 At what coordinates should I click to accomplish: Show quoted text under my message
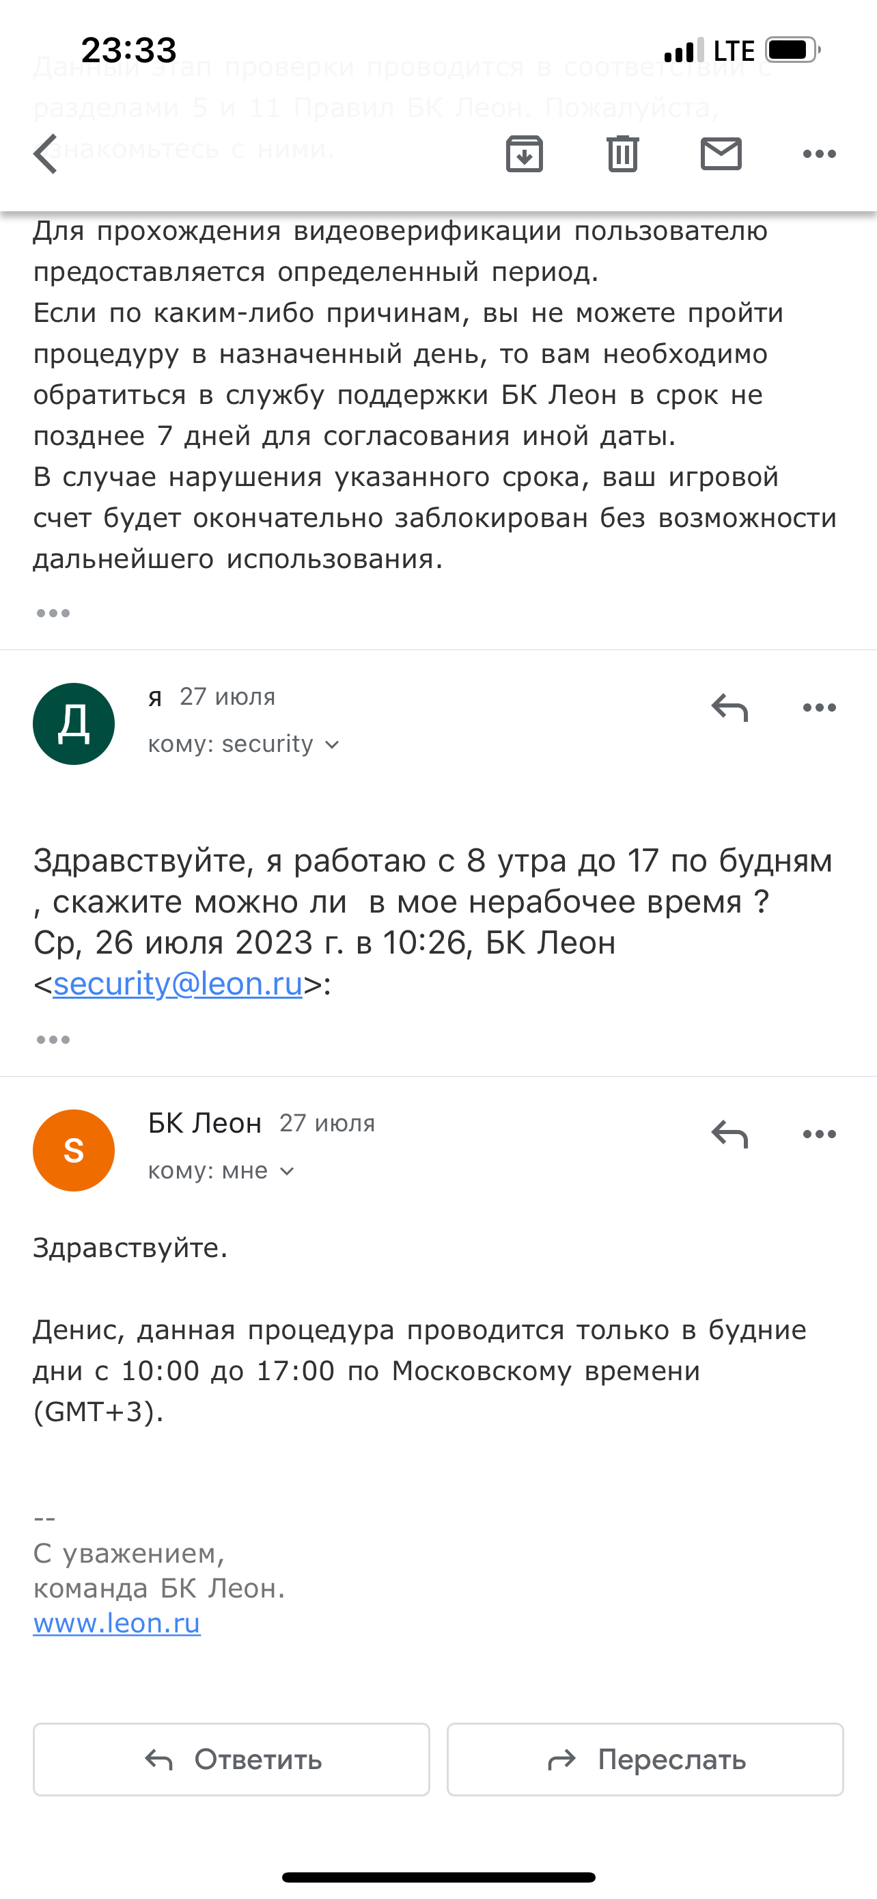[53, 1040]
